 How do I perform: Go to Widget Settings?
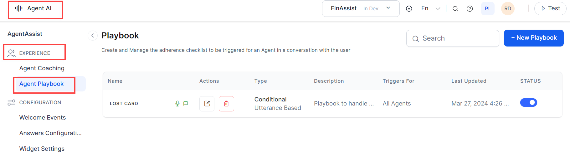(x=42, y=149)
